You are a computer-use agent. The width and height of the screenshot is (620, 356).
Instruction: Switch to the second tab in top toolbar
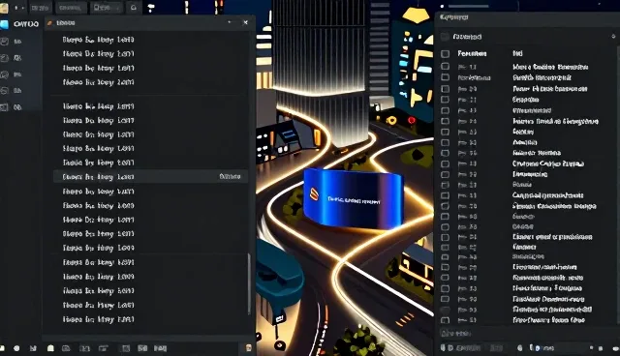(x=71, y=8)
